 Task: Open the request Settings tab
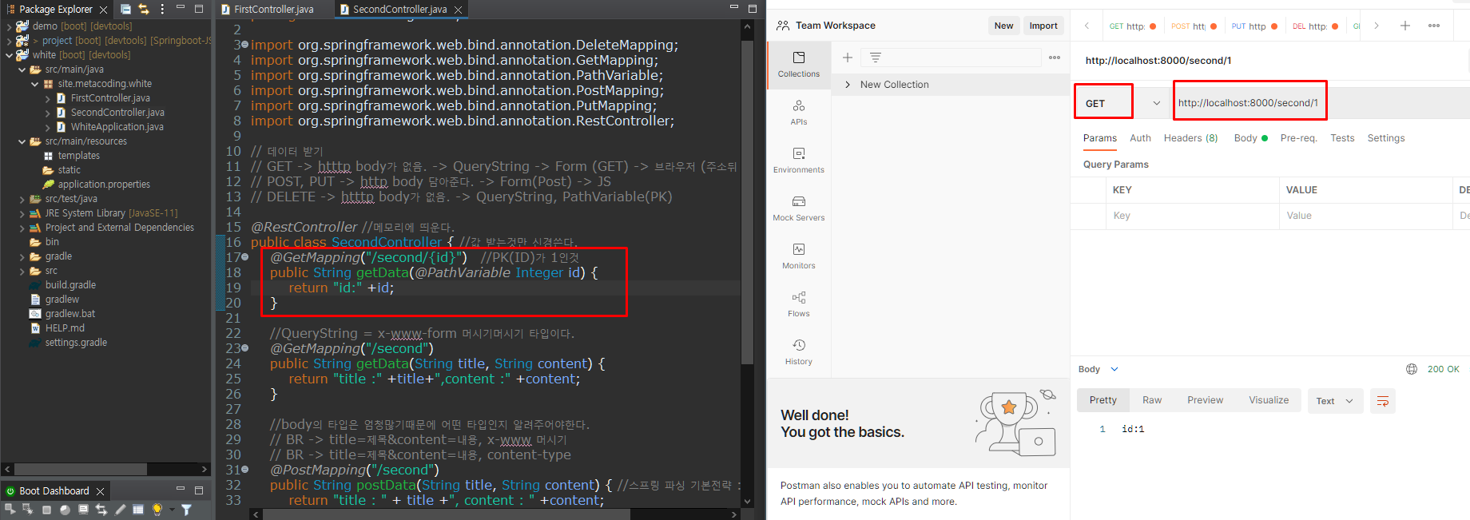tap(1385, 138)
